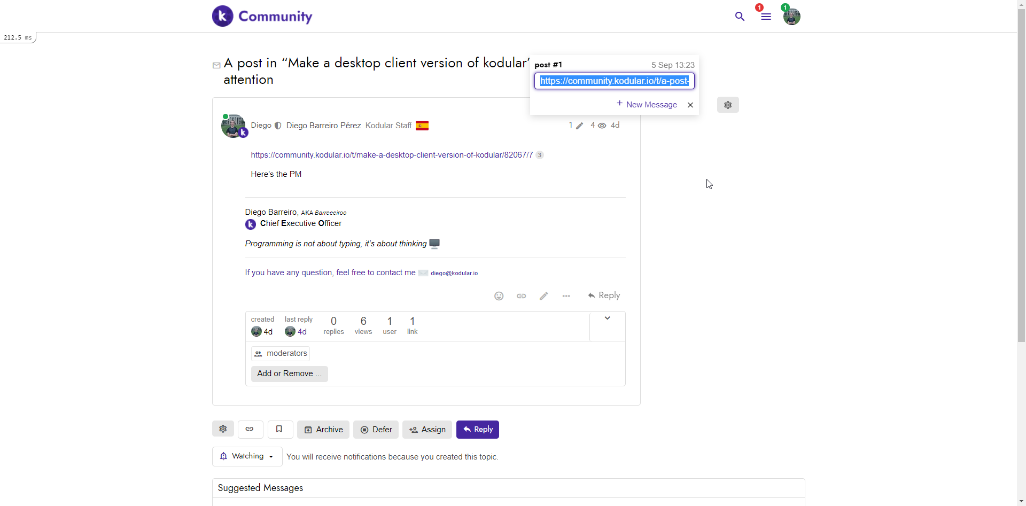Click the staff shield icon next to Diego
This screenshot has height=506, width=1026.
[x=278, y=126]
